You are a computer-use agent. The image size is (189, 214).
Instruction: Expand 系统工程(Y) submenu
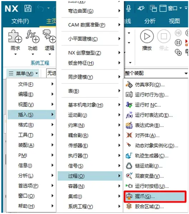[90, 207]
